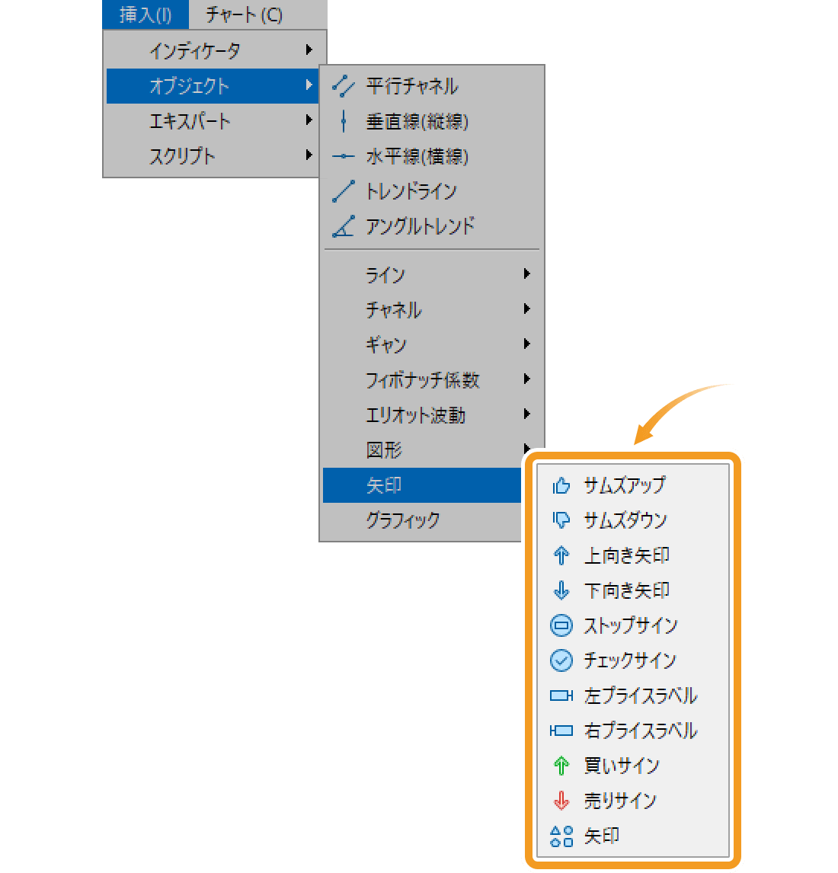This screenshot has height=873, width=838.
Task: Click the parallel channel (平行チャネル) icon
Action: click(343, 86)
